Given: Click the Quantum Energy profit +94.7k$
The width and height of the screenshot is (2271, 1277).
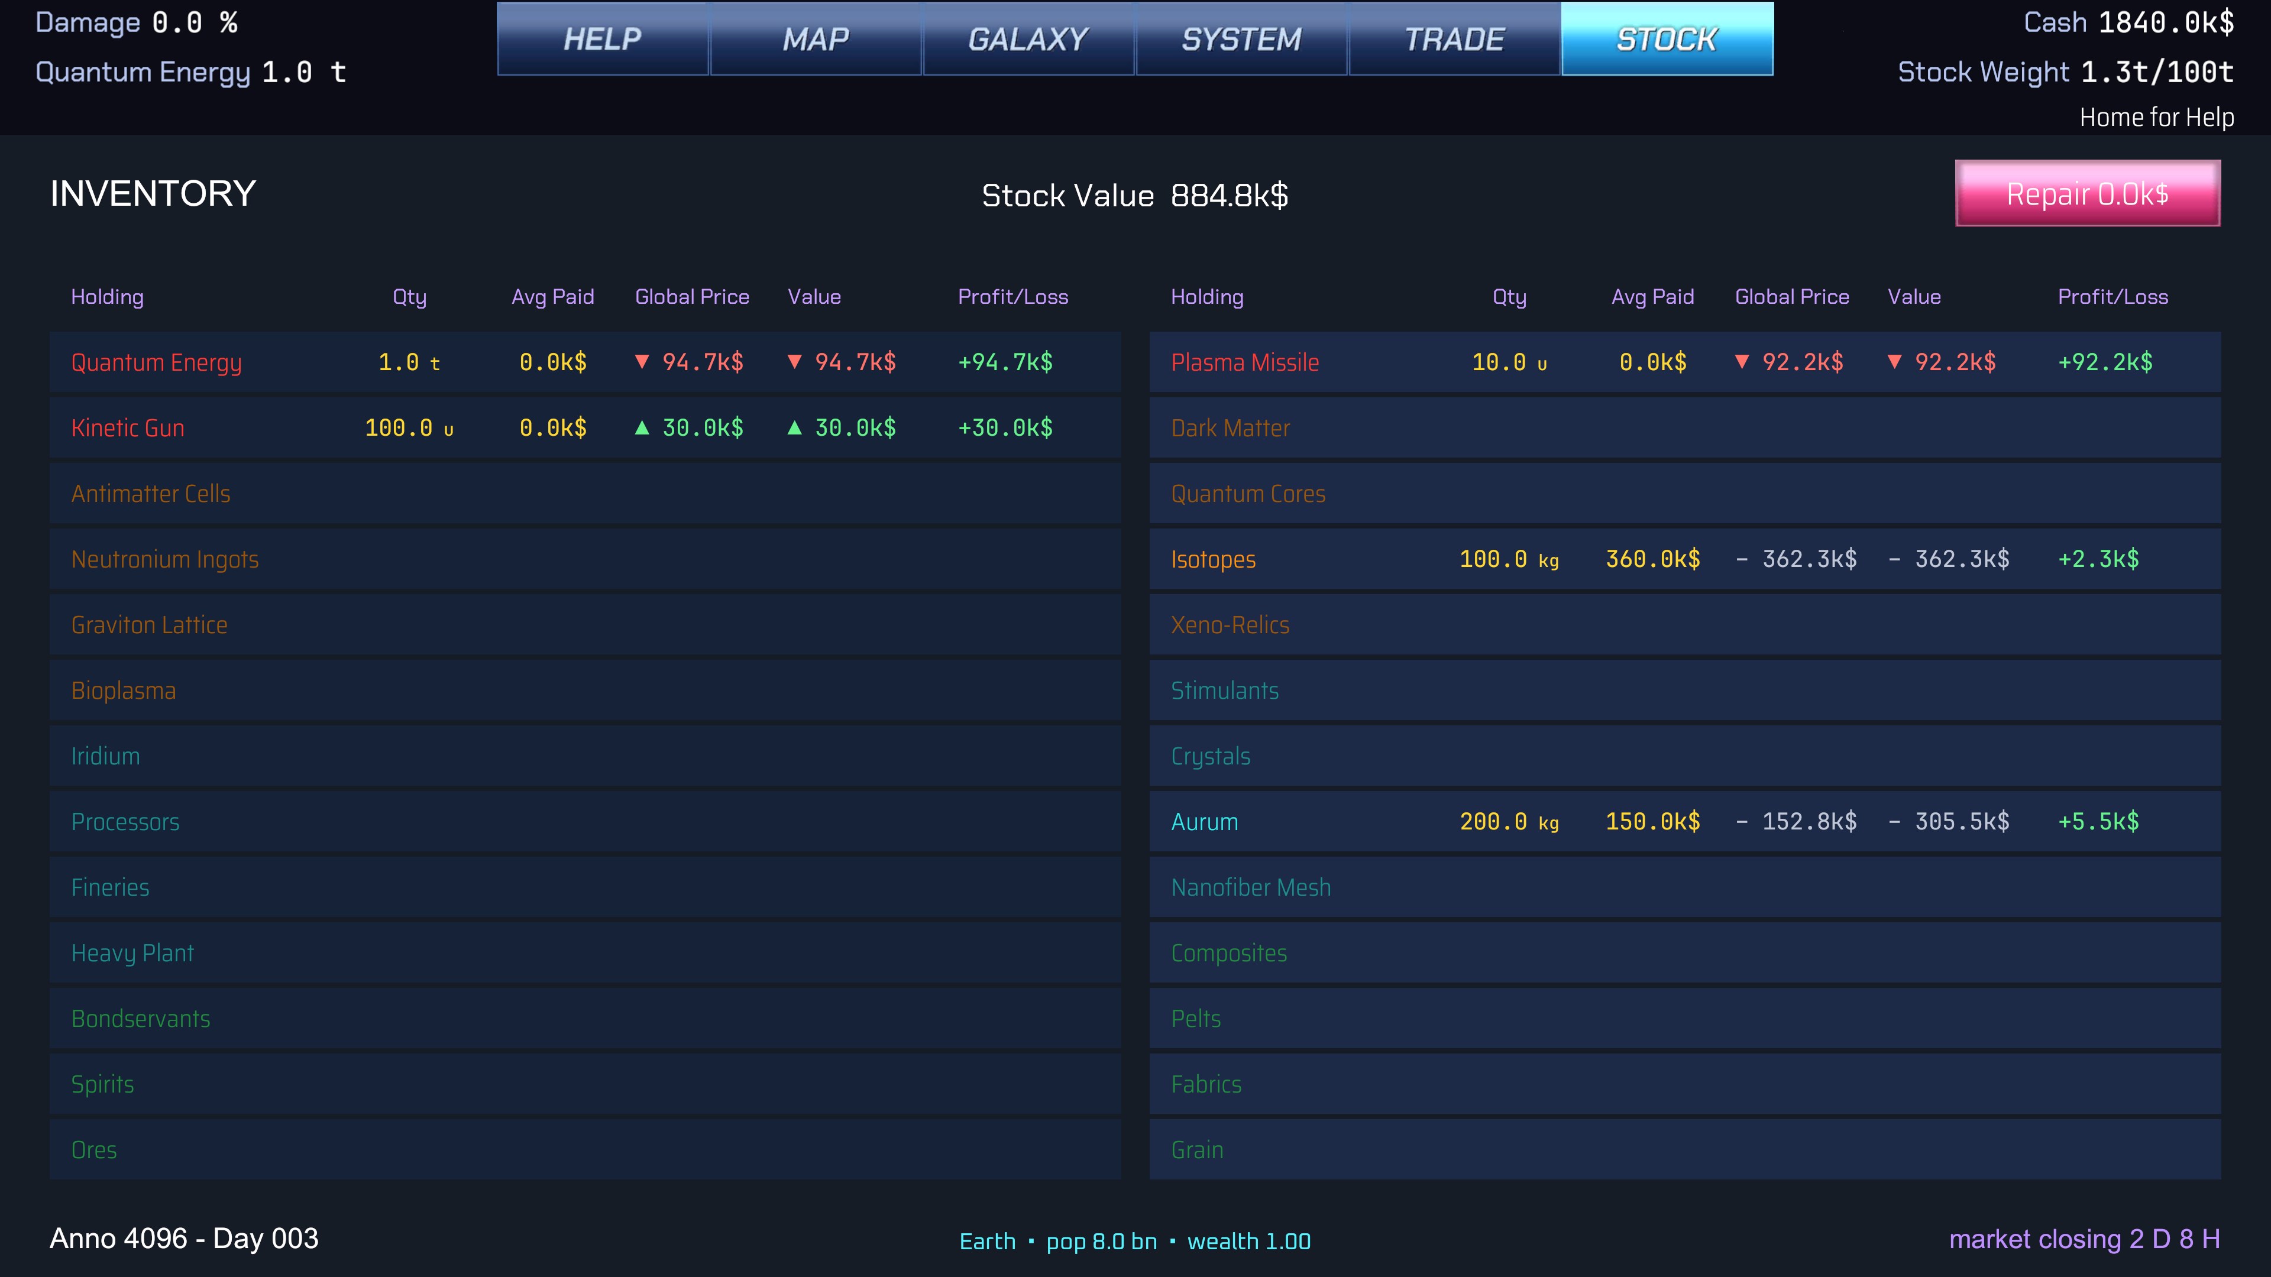Looking at the screenshot, I should click(x=1005, y=361).
